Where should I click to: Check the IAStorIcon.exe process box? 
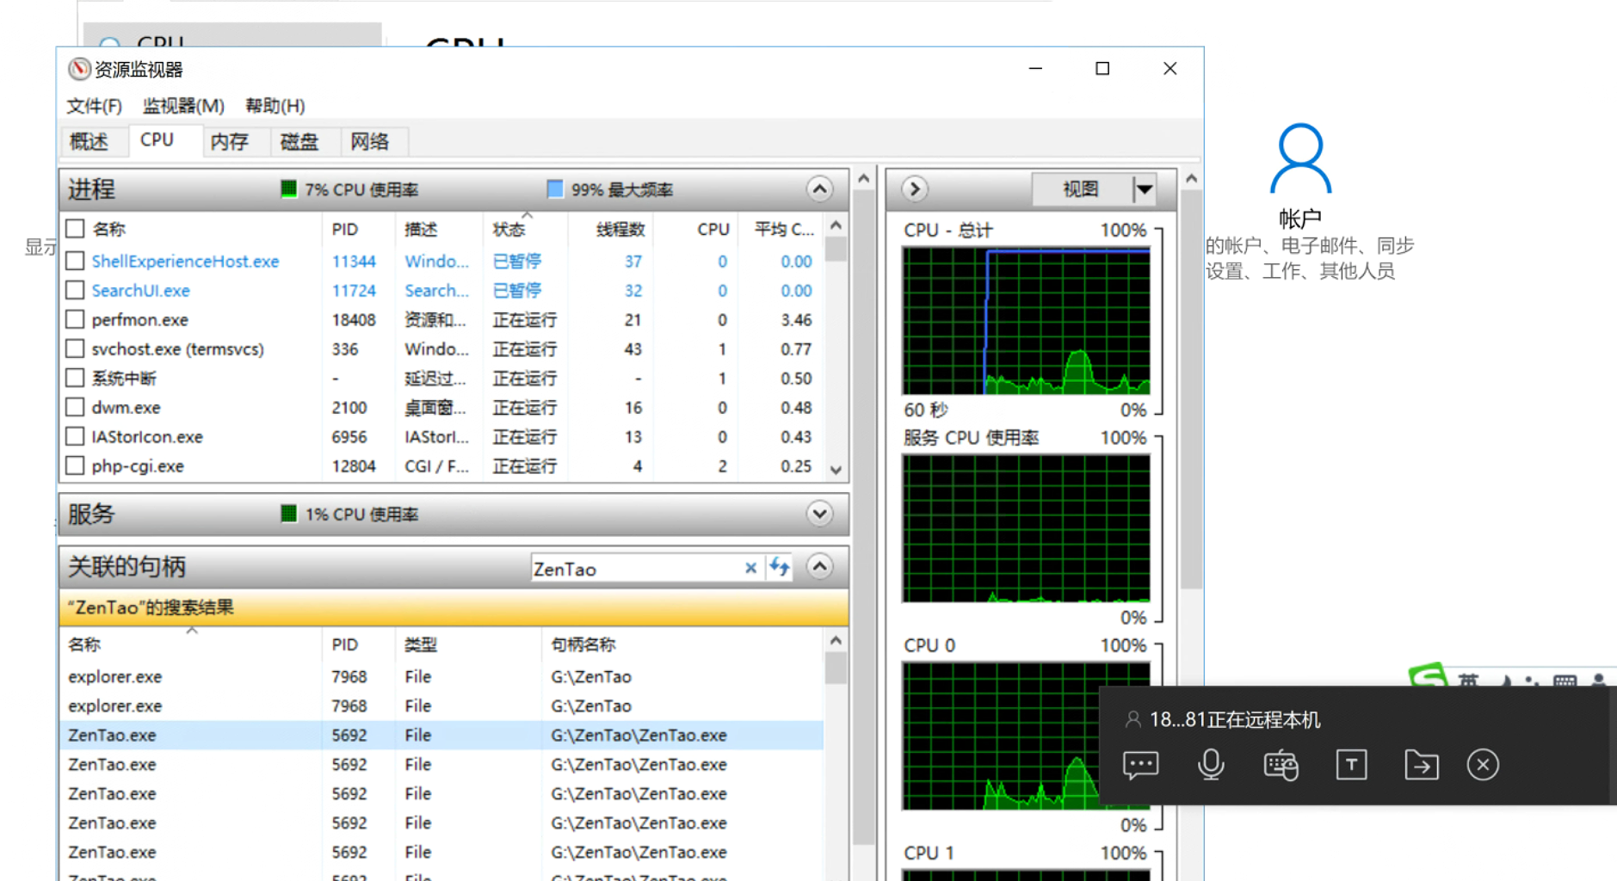(76, 436)
